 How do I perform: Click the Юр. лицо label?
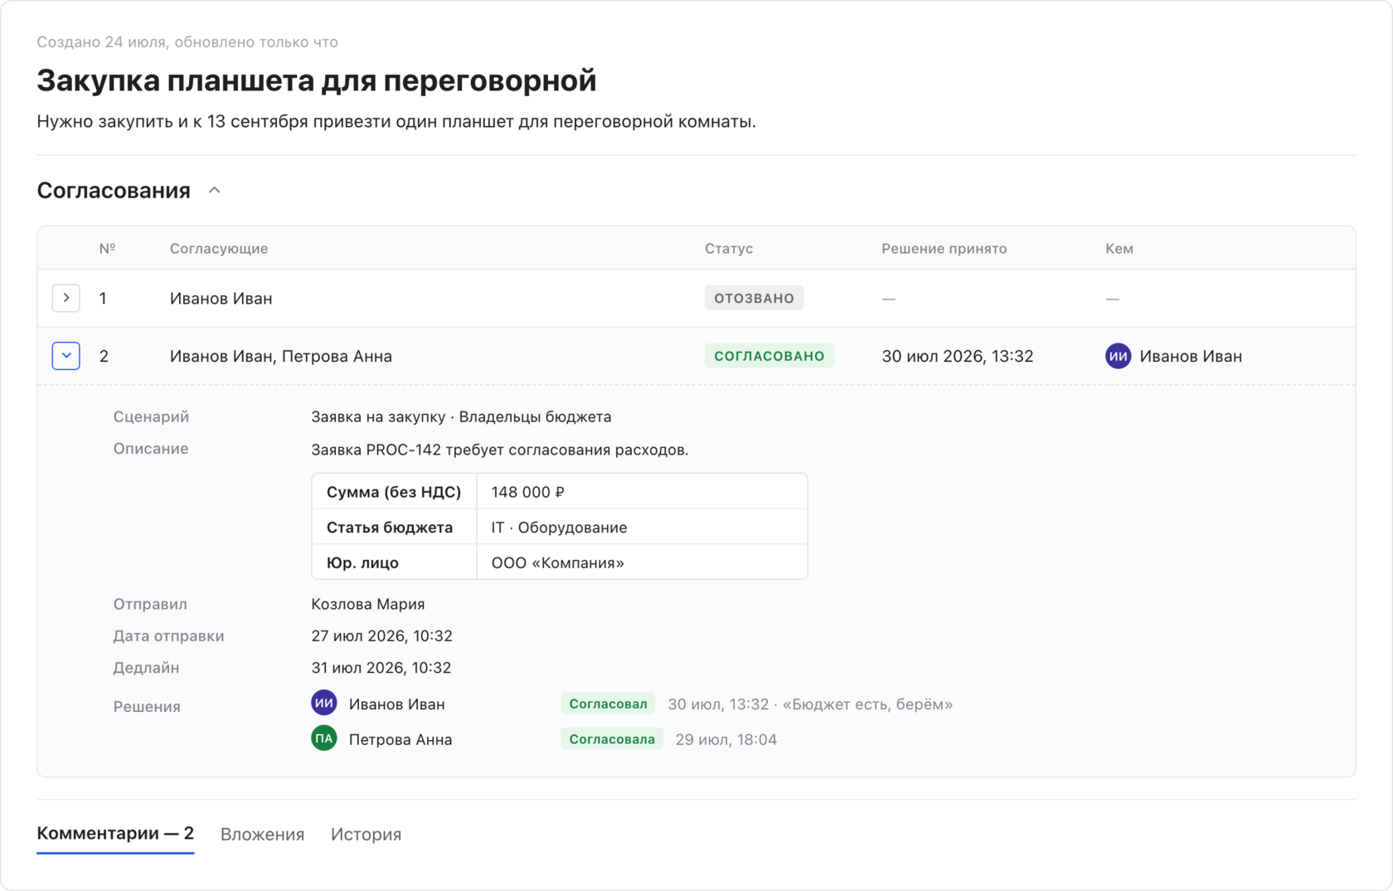coord(362,562)
